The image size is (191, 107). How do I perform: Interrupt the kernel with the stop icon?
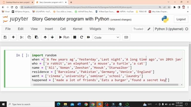[75, 37]
